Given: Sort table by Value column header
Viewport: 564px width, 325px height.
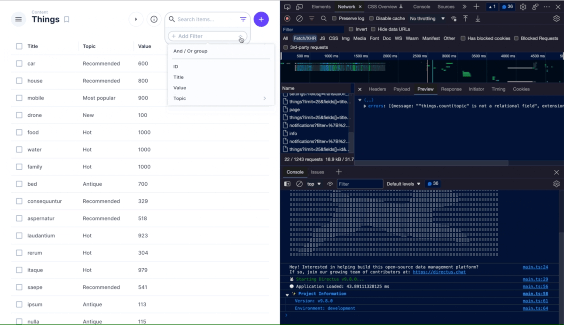Looking at the screenshot, I should click(x=144, y=46).
